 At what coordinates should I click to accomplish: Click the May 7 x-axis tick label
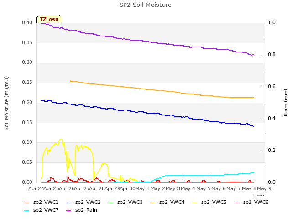pos(234,188)
